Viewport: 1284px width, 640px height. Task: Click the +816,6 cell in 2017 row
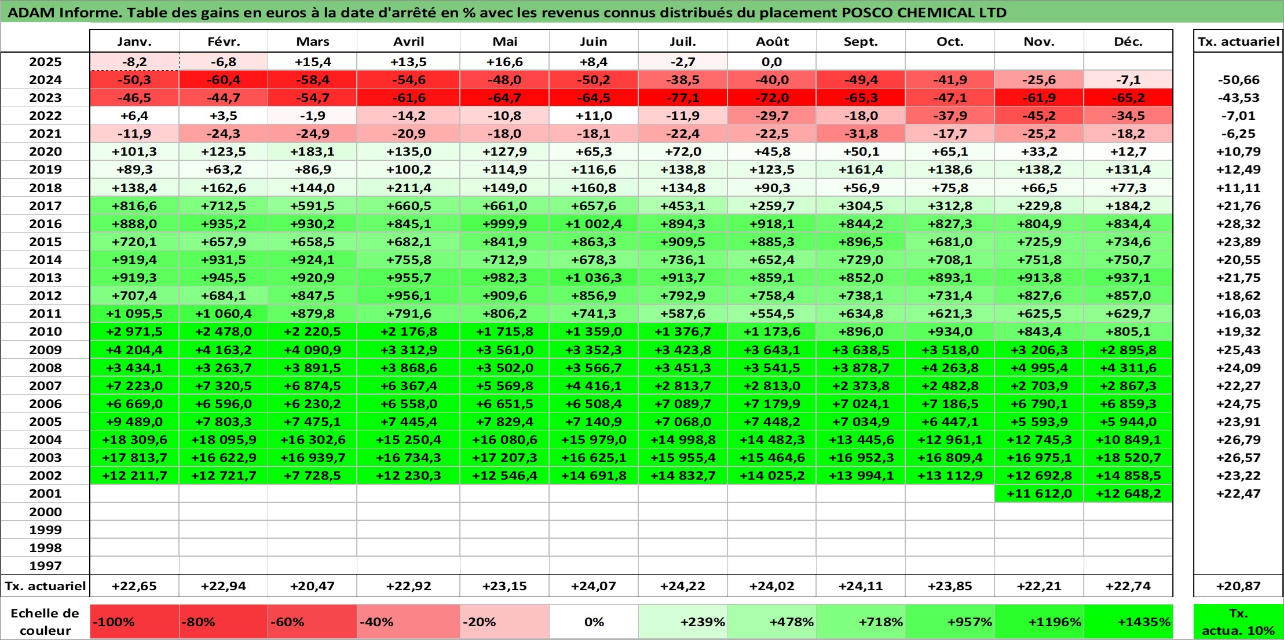(134, 206)
